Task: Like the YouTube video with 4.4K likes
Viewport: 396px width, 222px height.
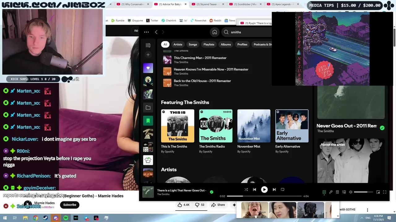Action: tap(183, 205)
